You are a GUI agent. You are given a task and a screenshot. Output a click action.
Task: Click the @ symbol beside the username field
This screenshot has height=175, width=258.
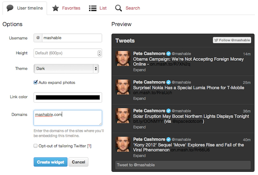[x=38, y=38]
